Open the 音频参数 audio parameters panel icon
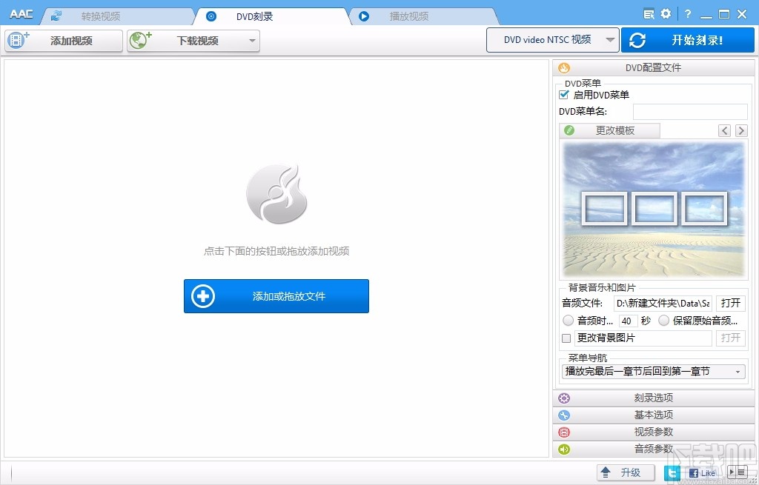The image size is (759, 485). 564,449
